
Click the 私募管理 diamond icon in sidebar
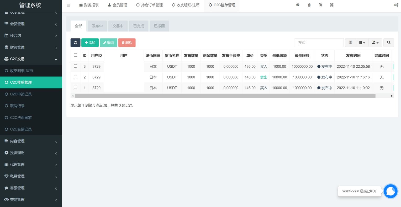pyautogui.click(x=7, y=176)
